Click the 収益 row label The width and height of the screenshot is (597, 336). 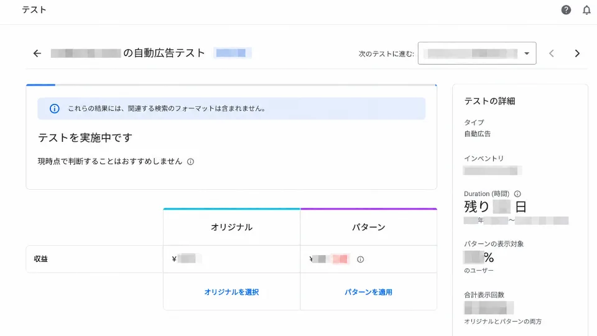click(x=41, y=259)
